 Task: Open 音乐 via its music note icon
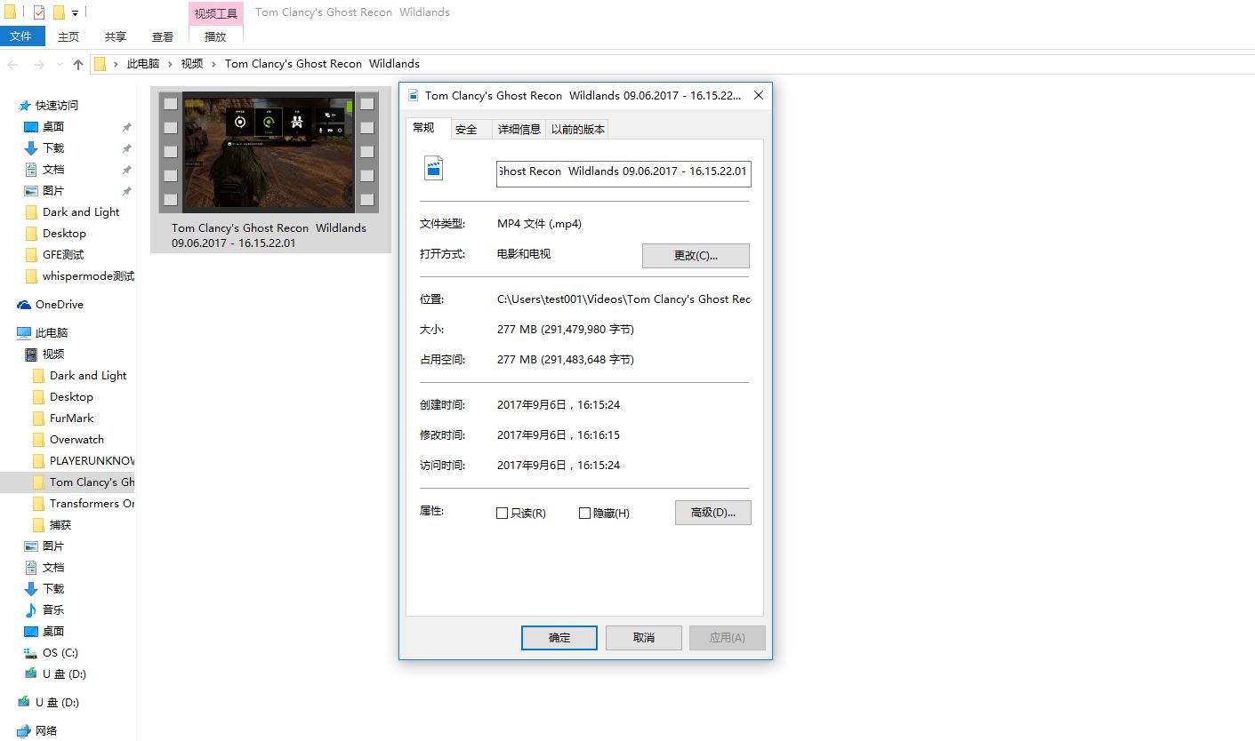pyautogui.click(x=31, y=610)
